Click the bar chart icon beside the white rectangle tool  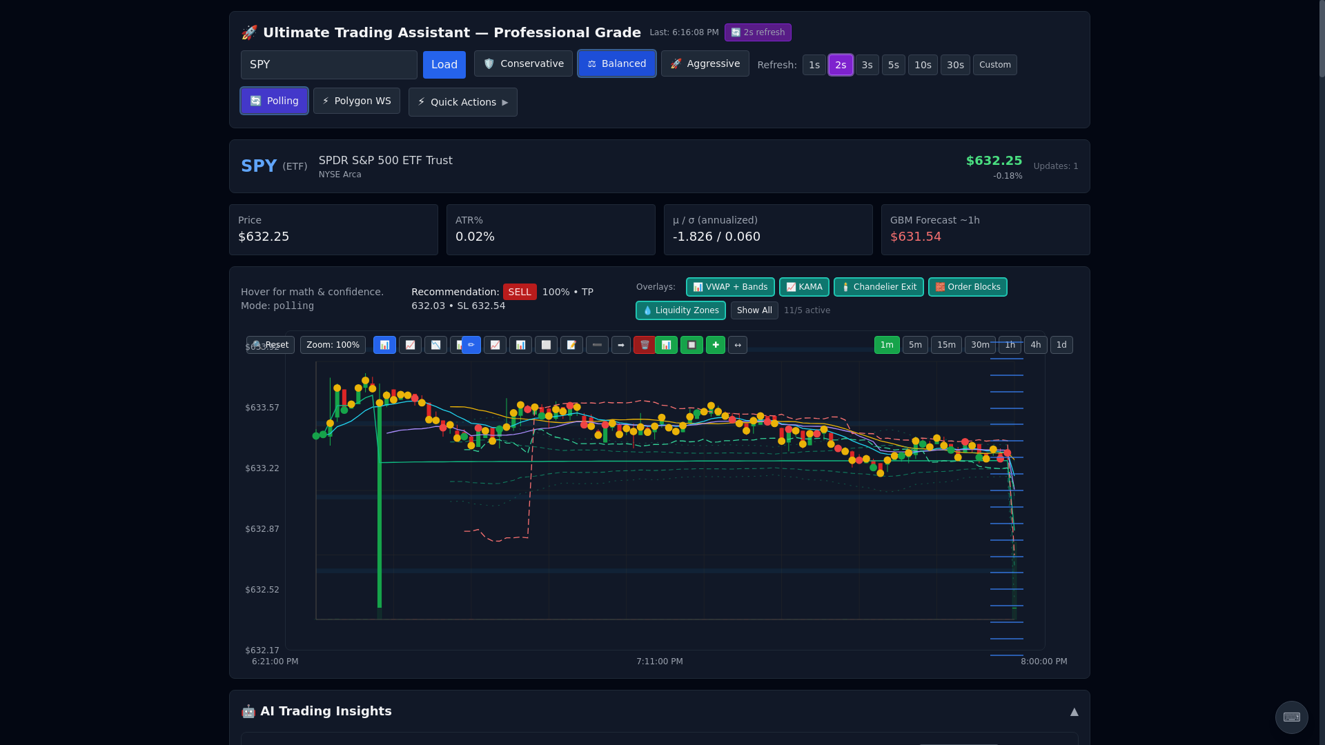pos(520,345)
